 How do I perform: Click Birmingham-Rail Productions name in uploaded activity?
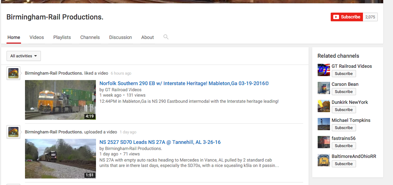[54, 132]
